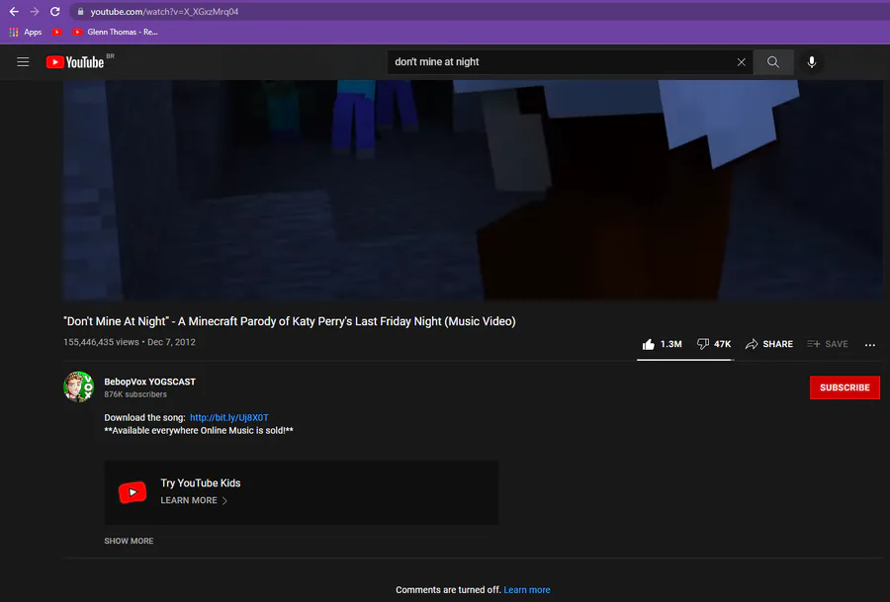Click the Try YouTube Kids logo icon
The height and width of the screenshot is (602, 890).
coord(133,492)
